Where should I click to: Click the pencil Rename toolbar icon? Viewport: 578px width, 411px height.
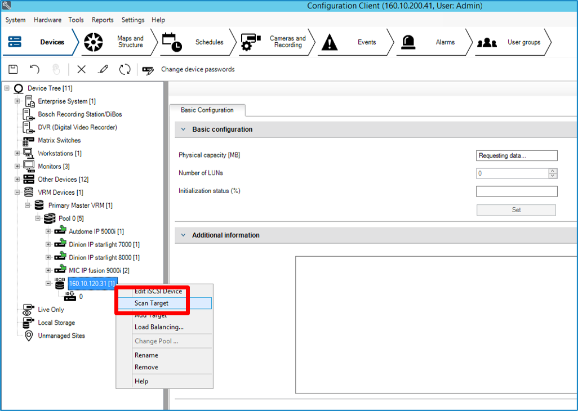tap(103, 69)
